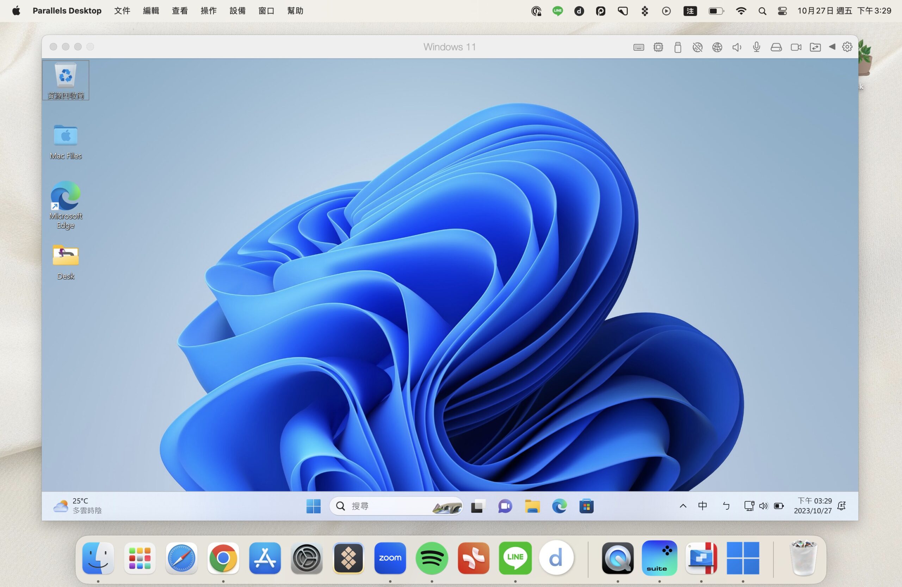Open the 設備 menu
The width and height of the screenshot is (902, 587).
[237, 11]
